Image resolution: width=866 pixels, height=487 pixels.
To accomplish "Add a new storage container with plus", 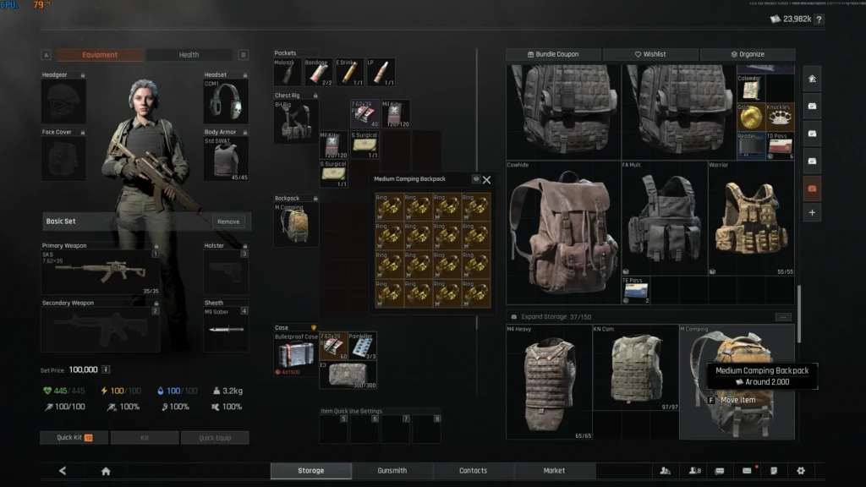I will coord(812,212).
